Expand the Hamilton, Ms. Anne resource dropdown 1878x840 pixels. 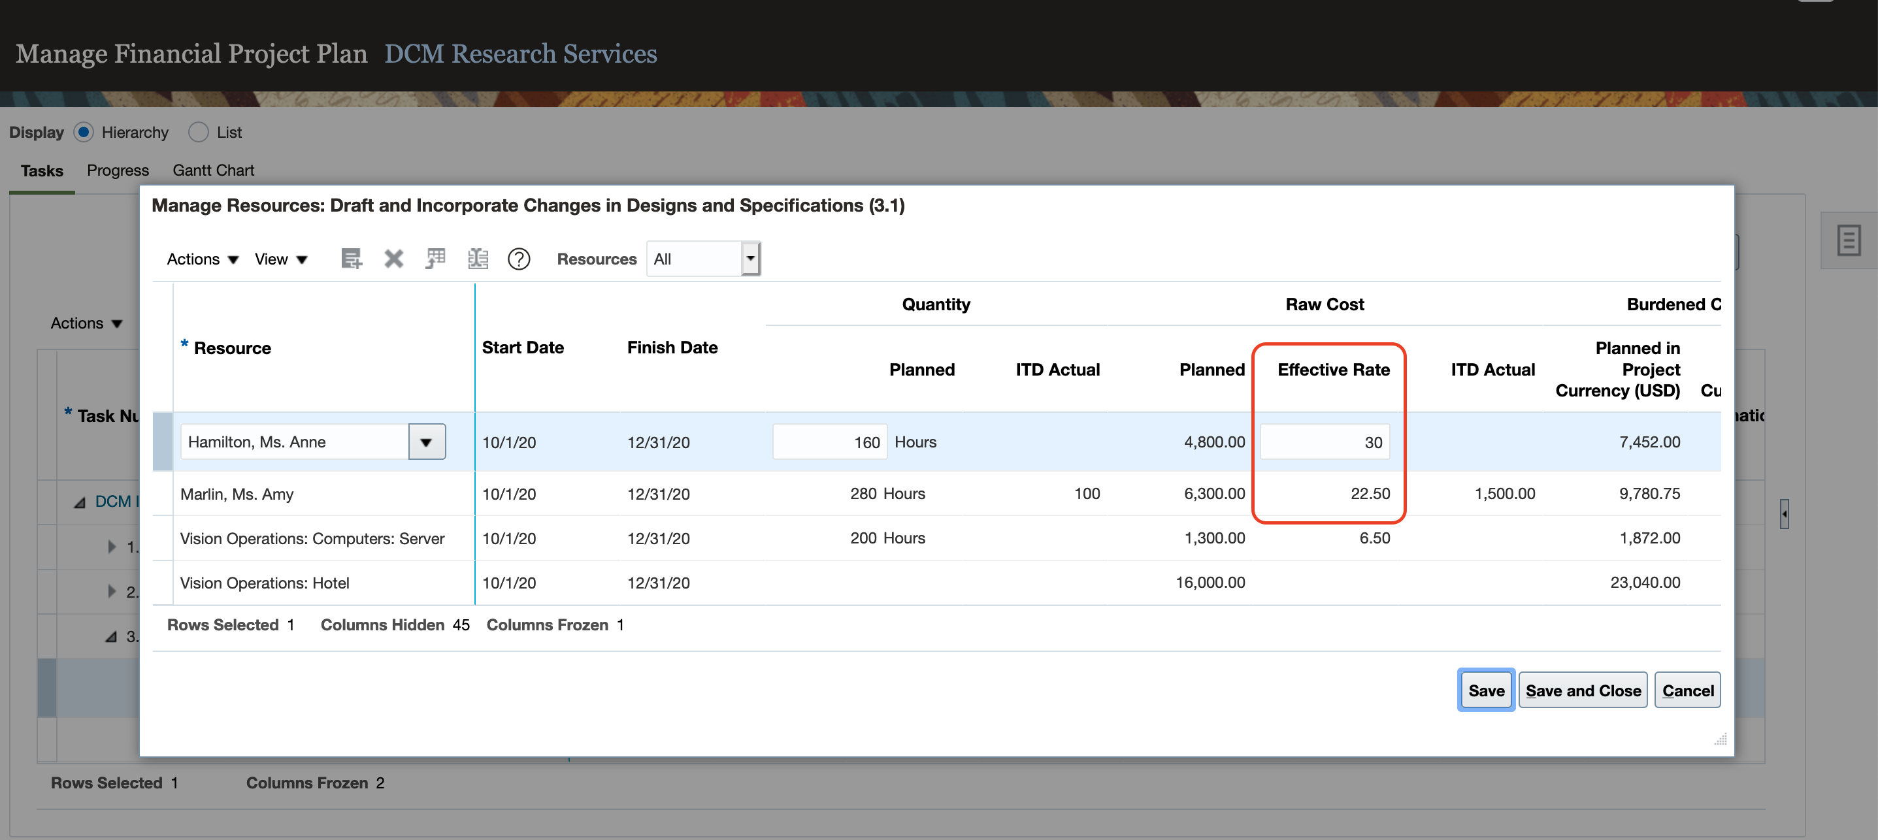[427, 442]
